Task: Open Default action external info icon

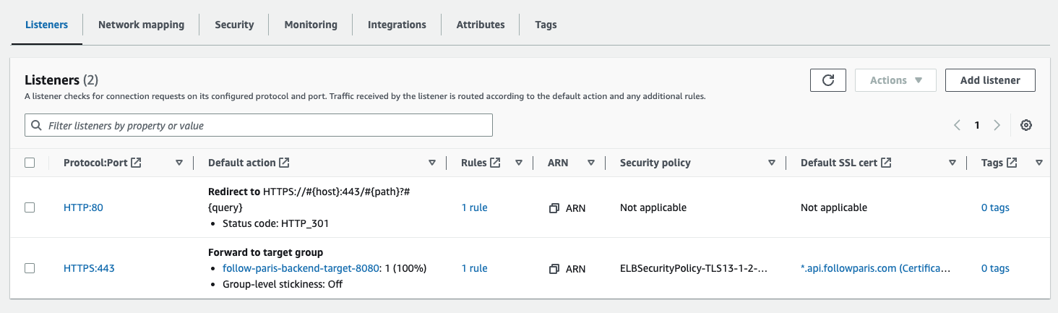Action: (x=284, y=163)
